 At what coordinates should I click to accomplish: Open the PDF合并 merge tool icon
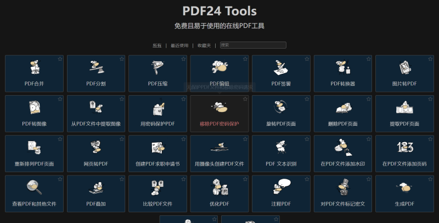(x=35, y=67)
